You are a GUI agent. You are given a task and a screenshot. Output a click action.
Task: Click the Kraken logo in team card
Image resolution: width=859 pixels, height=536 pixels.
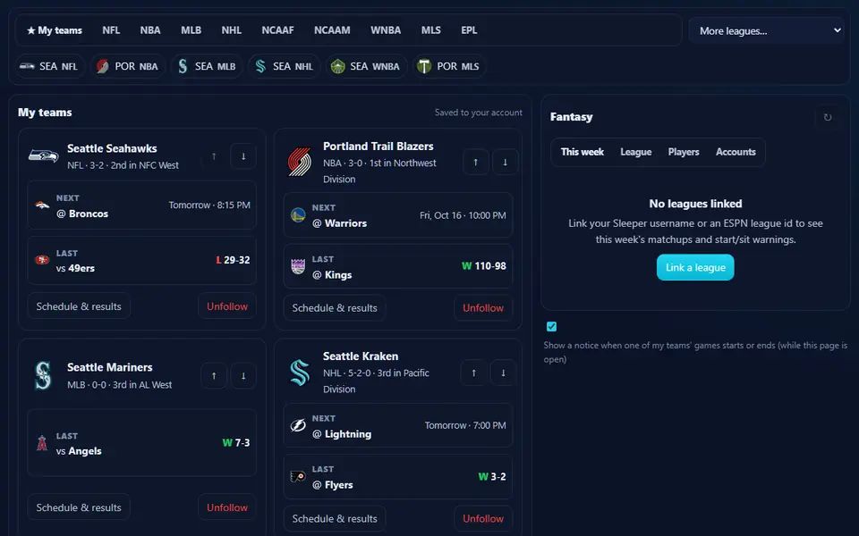point(300,373)
